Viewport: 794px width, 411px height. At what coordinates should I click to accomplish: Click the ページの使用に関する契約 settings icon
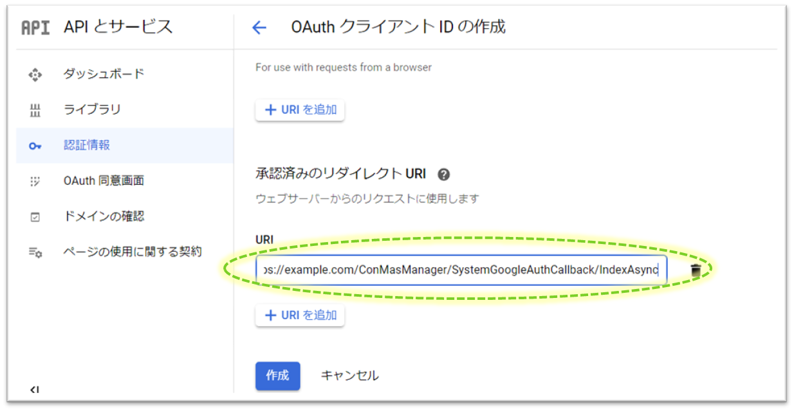(x=35, y=252)
